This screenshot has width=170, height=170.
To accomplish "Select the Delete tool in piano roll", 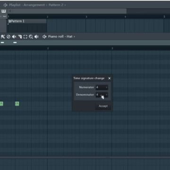I will pos(8,37).
